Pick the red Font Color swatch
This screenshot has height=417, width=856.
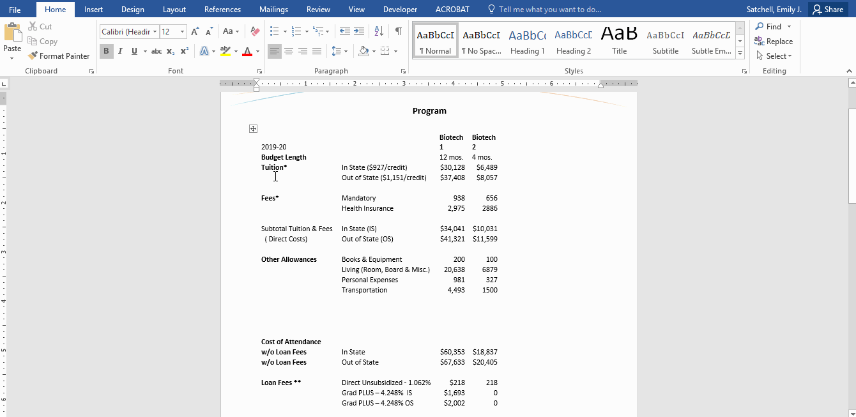point(248,51)
